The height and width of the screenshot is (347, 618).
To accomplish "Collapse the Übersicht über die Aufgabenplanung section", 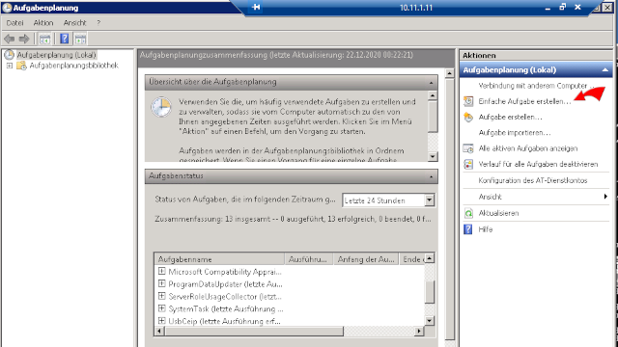I will 431,83.
